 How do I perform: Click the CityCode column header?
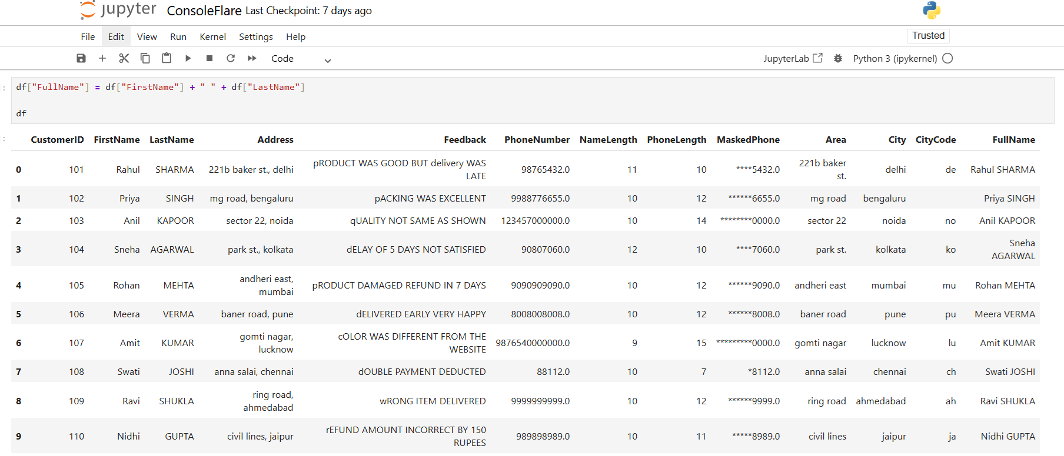[x=936, y=139]
